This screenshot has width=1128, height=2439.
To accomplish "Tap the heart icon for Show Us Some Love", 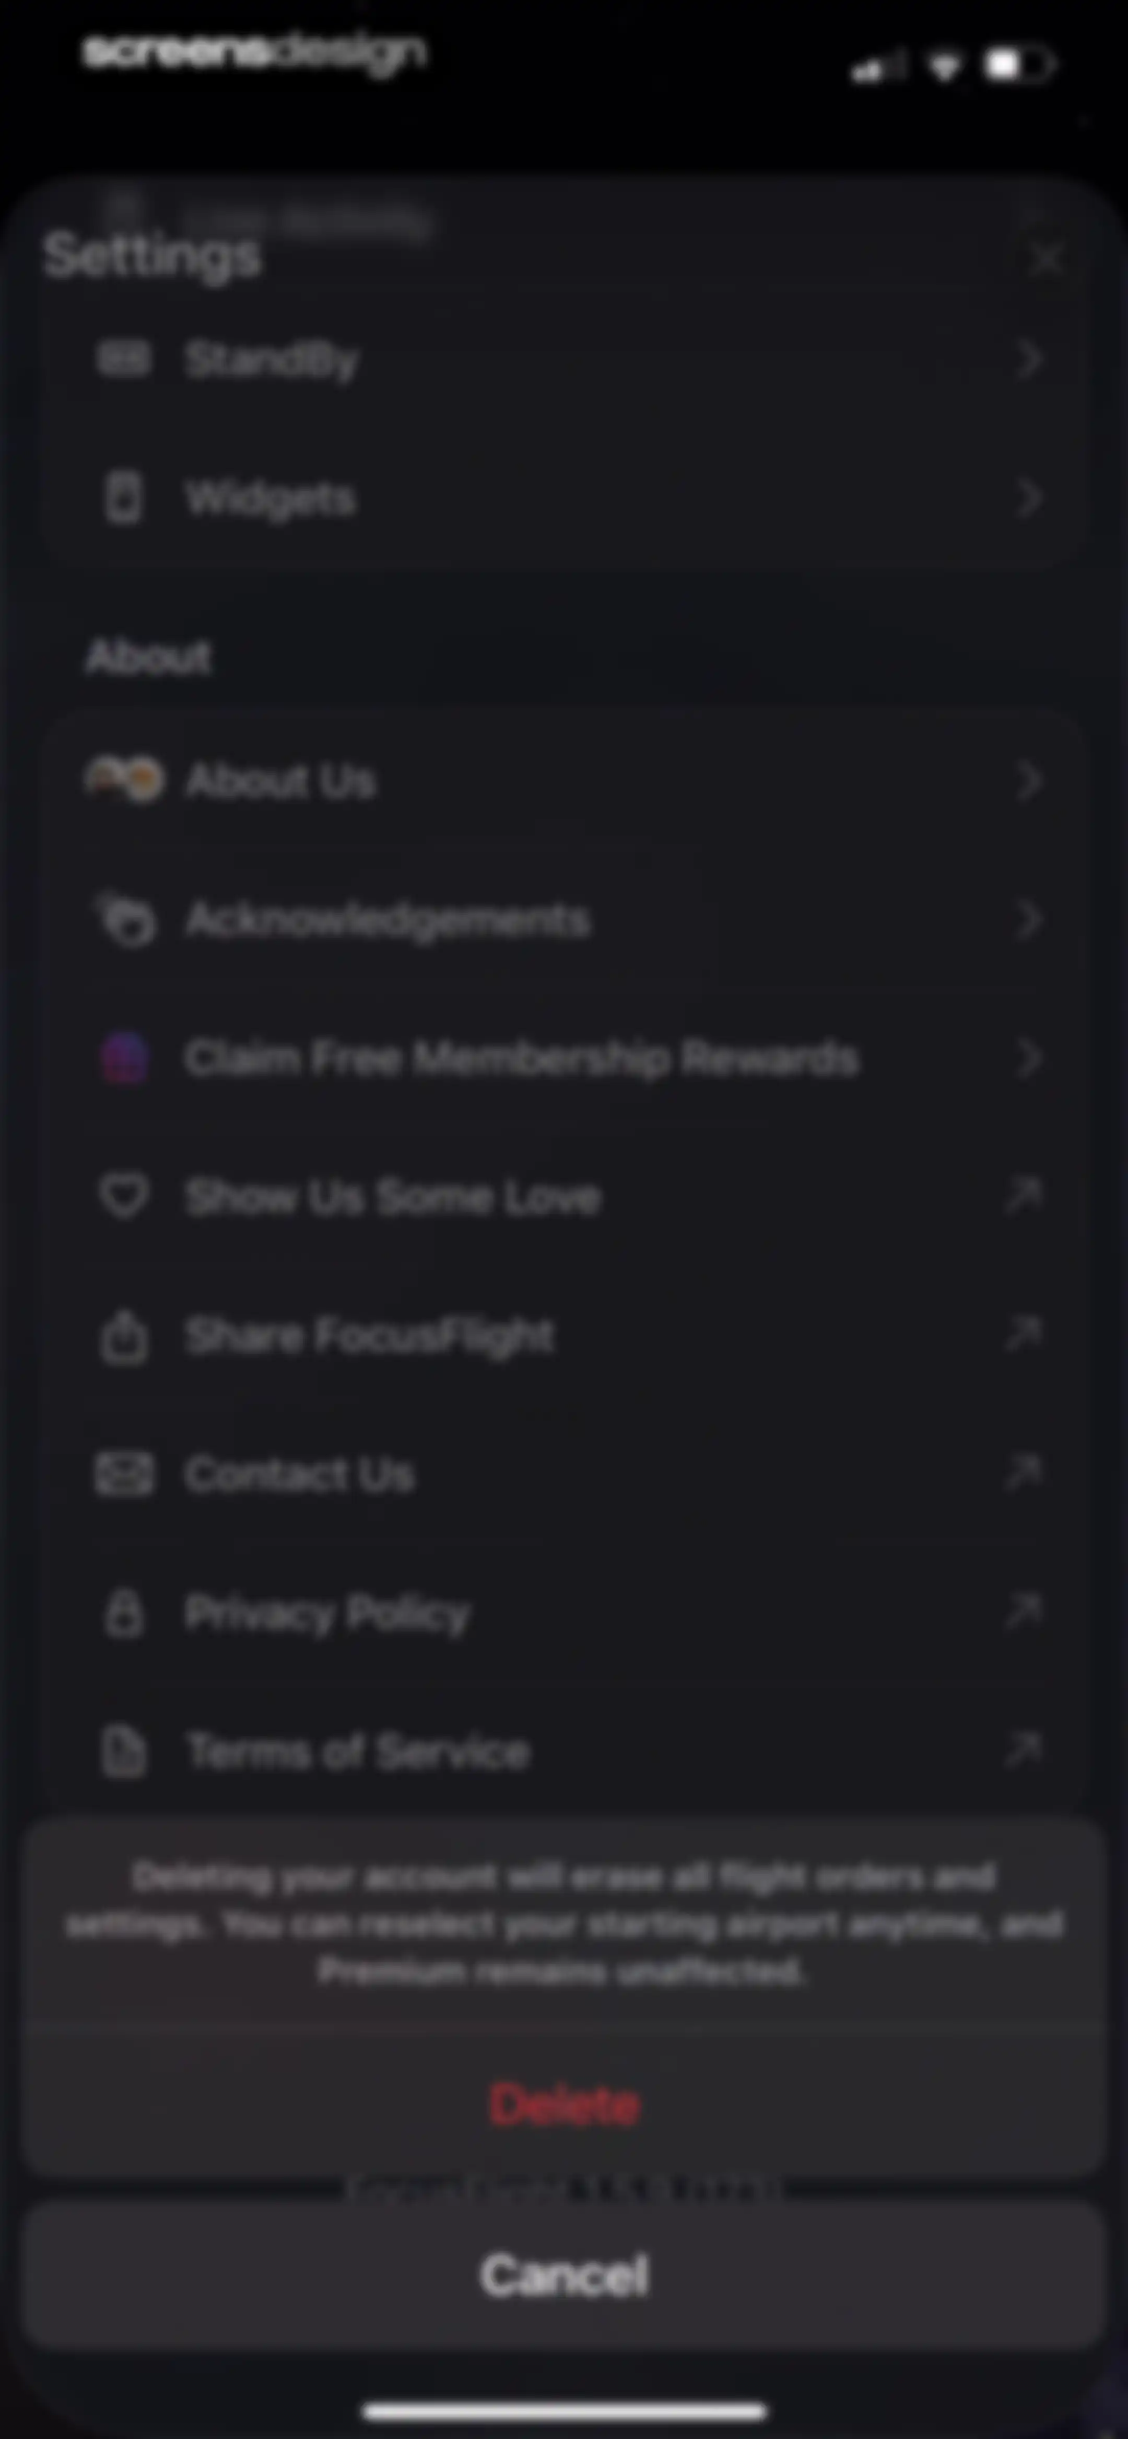I will (124, 1196).
